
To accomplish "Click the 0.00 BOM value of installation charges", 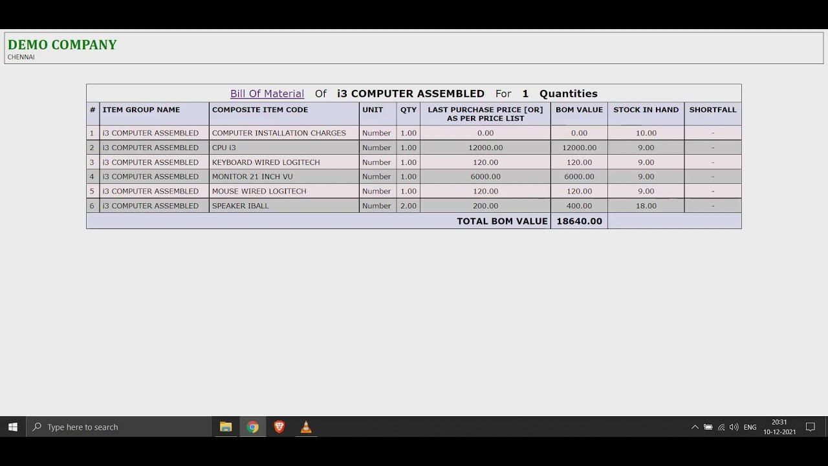I will pyautogui.click(x=579, y=133).
